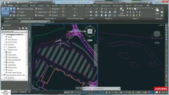Click the Undo arrow in Quick Access toolbar
Screen dimensions: 169x95
(x=21, y=2)
